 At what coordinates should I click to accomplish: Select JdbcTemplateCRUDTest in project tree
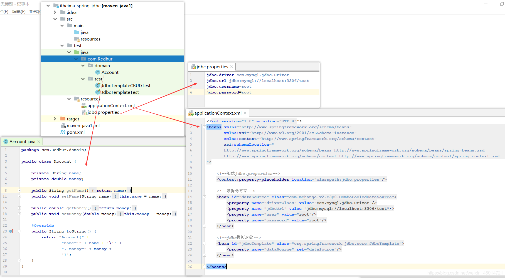point(126,85)
